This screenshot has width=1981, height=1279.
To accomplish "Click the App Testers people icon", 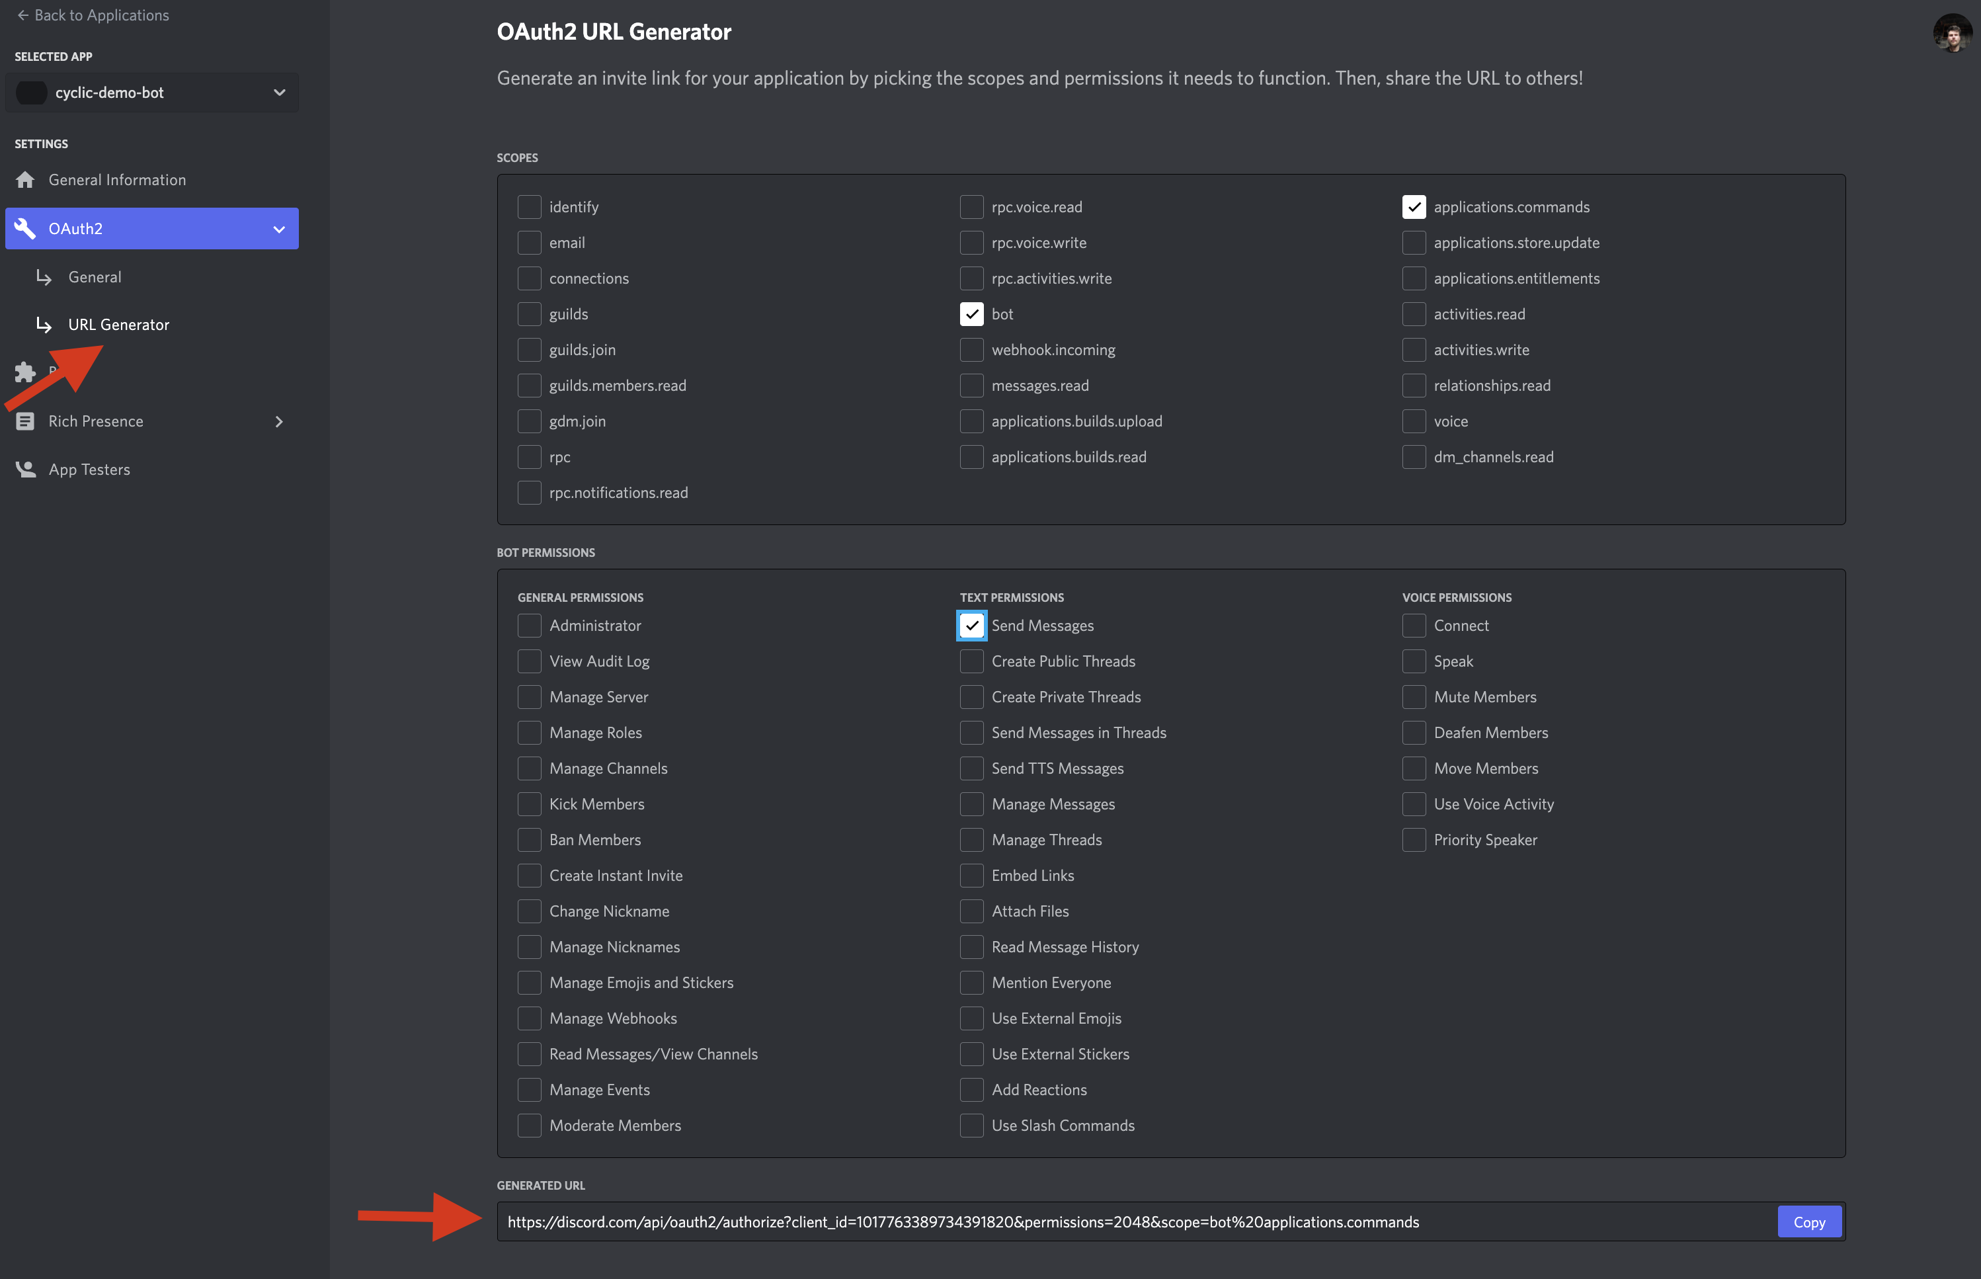I will [25, 470].
